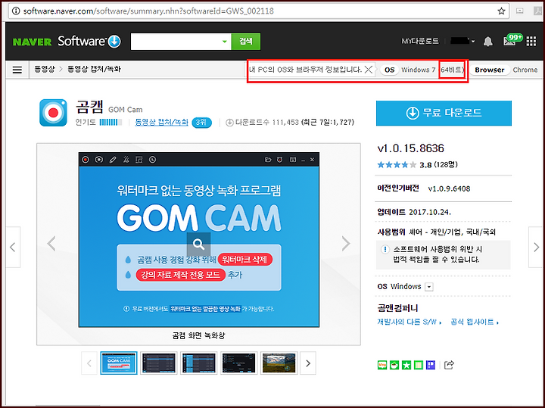545x408 pixels.
Task: Open the notifications bell
Action: click(x=488, y=42)
